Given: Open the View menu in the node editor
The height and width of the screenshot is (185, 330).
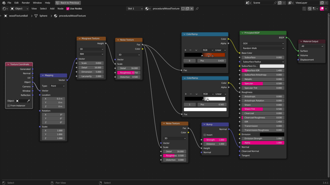Looking at the screenshot, I should [x=34, y=9].
